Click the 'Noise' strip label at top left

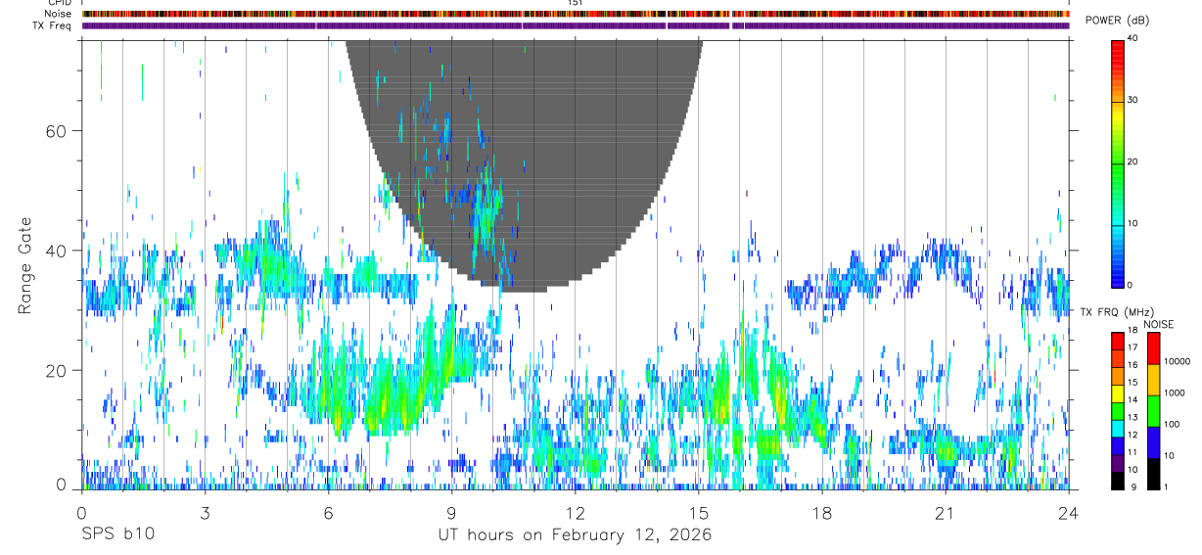(59, 14)
